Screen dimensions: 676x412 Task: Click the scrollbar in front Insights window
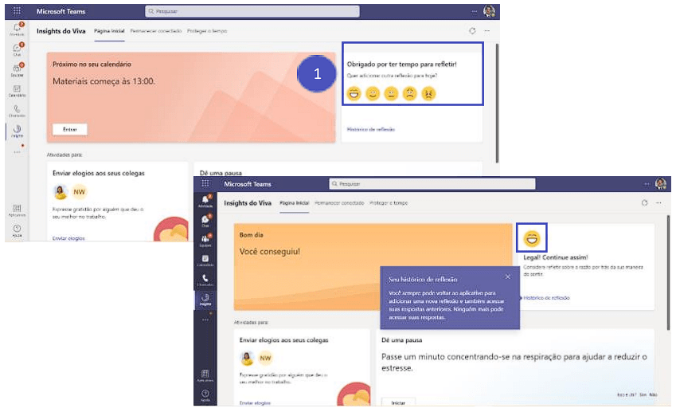[x=669, y=272]
